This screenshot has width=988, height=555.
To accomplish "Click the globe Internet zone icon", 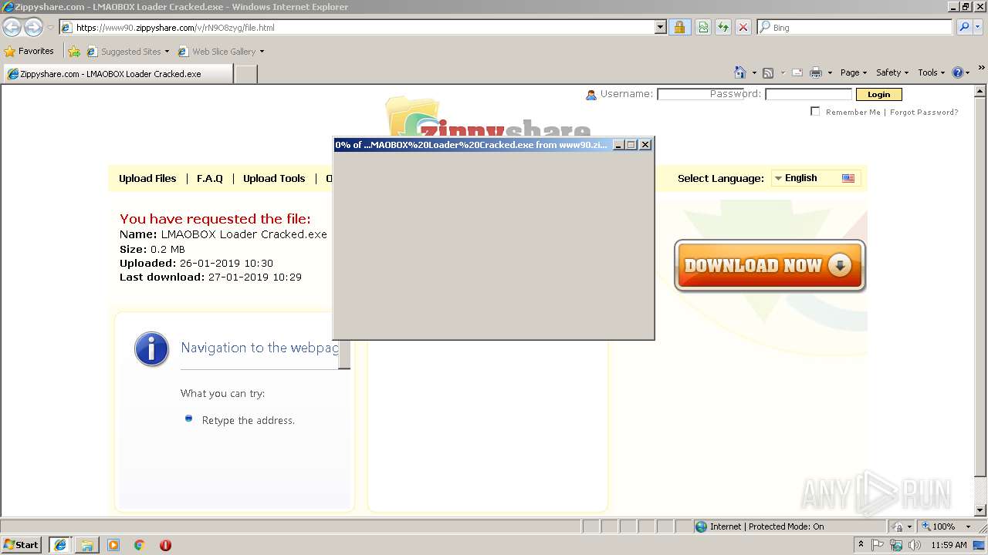I will tap(701, 526).
